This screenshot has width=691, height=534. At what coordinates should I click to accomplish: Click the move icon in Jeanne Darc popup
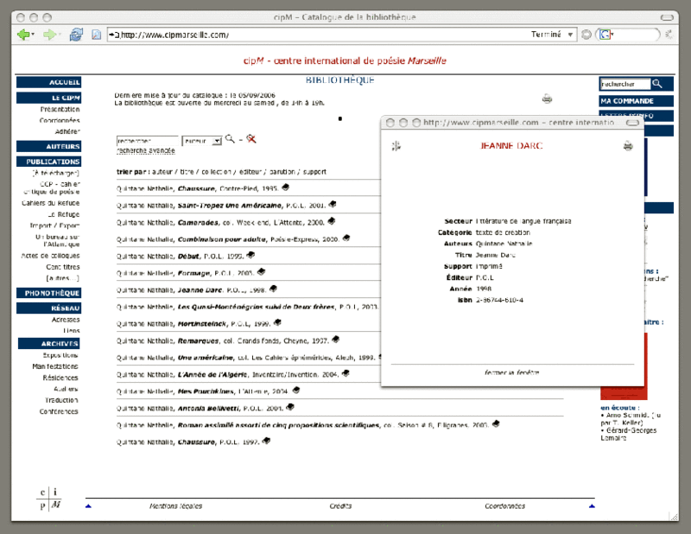pos(396,146)
